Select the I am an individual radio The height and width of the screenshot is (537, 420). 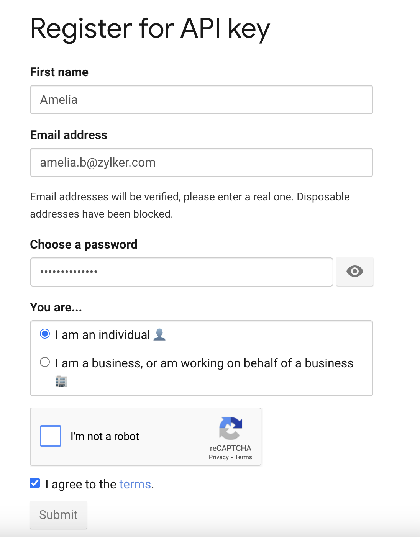tap(45, 334)
